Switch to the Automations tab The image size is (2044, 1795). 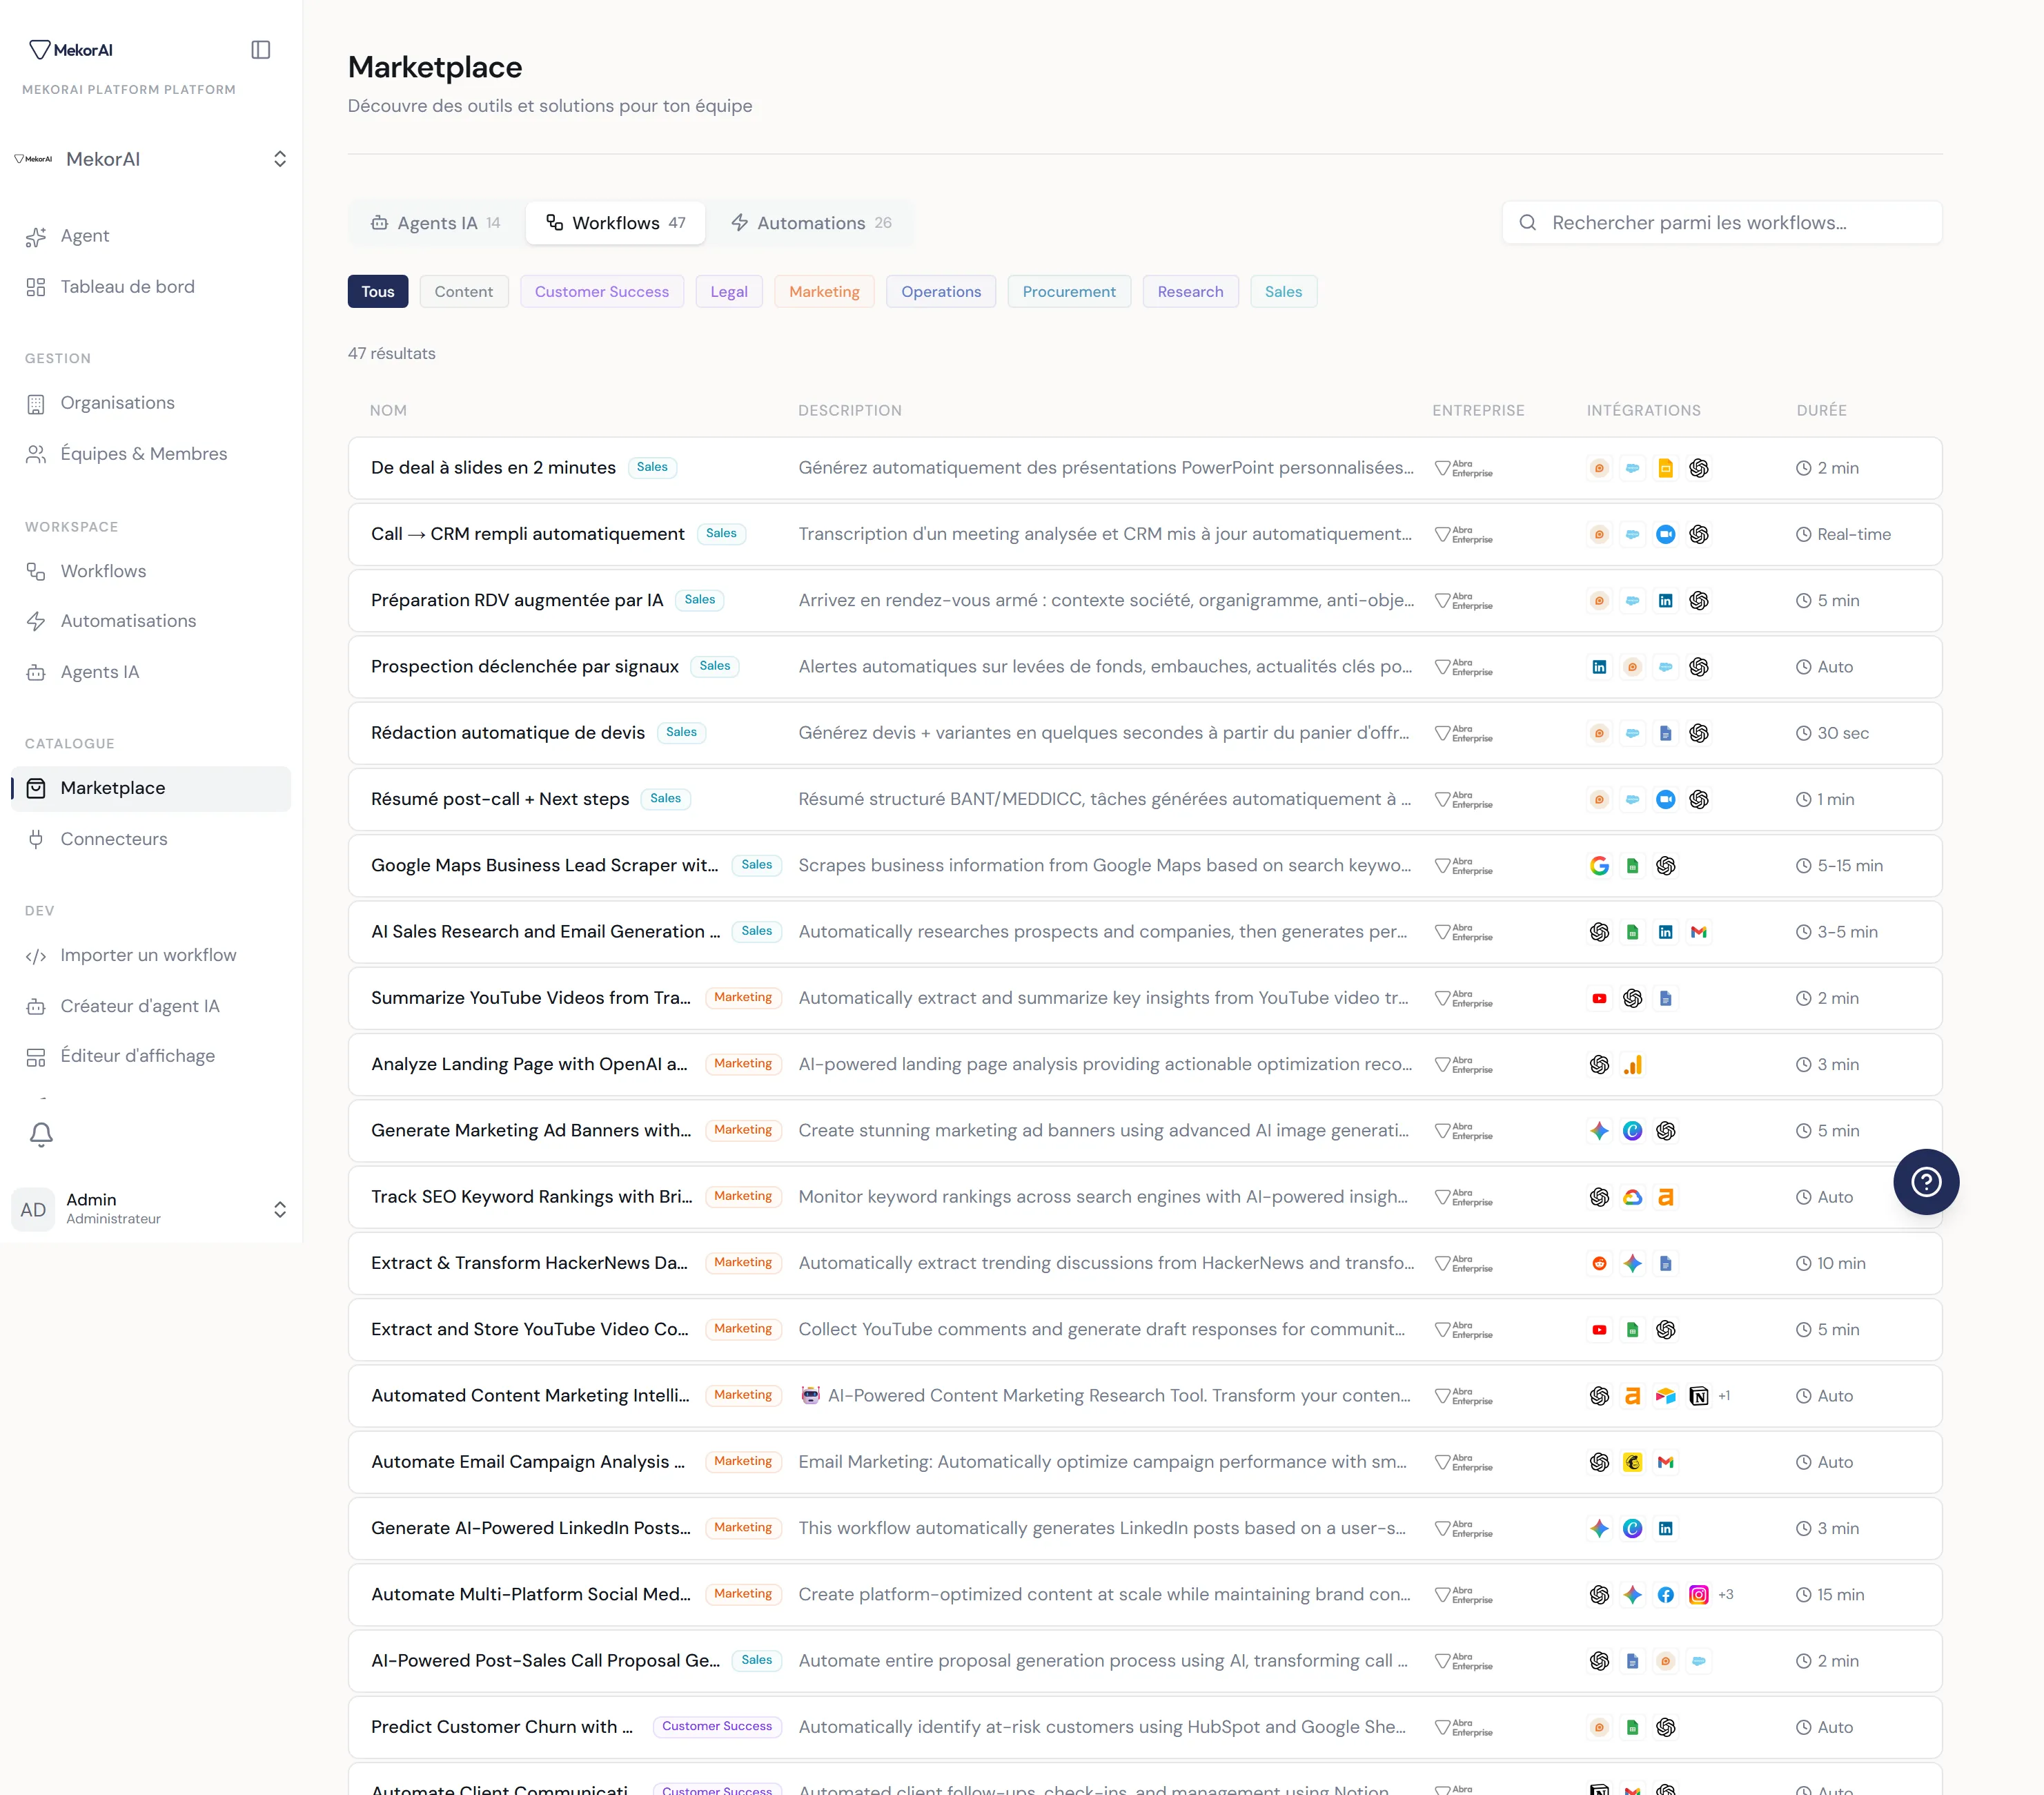(x=811, y=223)
